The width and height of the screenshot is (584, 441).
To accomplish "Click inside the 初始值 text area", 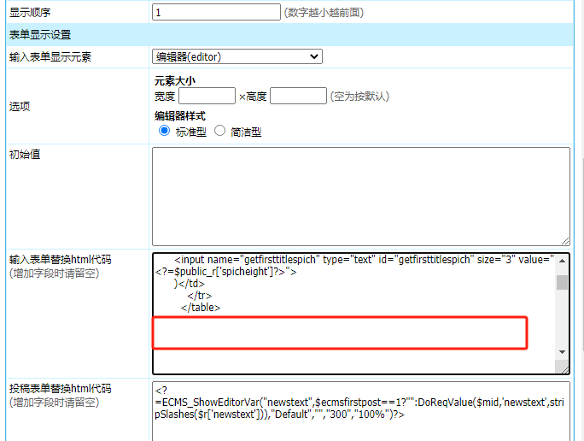I will [360, 196].
